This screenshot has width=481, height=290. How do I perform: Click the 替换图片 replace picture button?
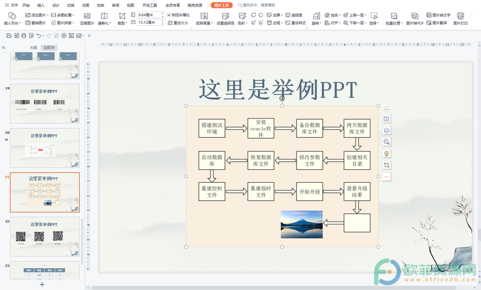click(x=36, y=22)
